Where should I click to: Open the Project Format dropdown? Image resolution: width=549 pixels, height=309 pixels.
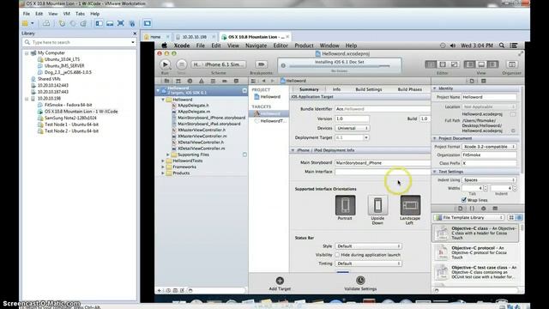click(489, 147)
